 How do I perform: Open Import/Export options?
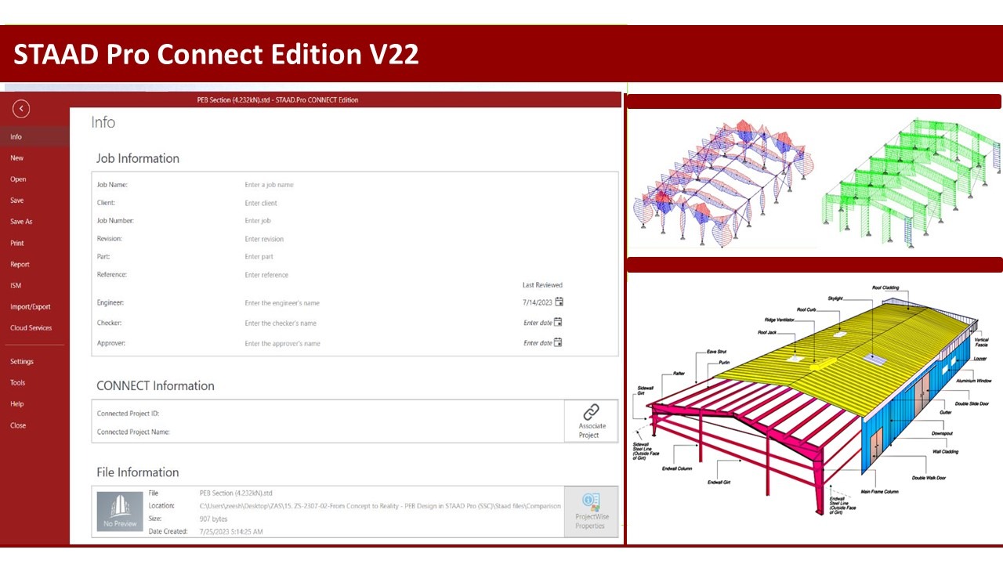pos(28,306)
